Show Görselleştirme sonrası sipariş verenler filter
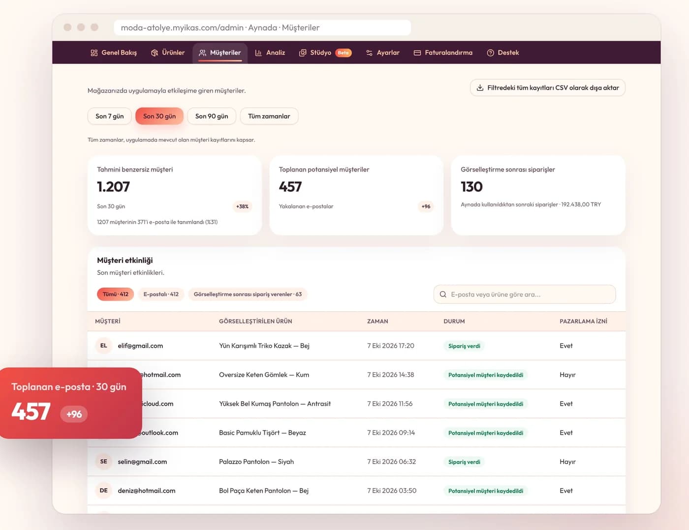The height and width of the screenshot is (530, 689). point(248,294)
